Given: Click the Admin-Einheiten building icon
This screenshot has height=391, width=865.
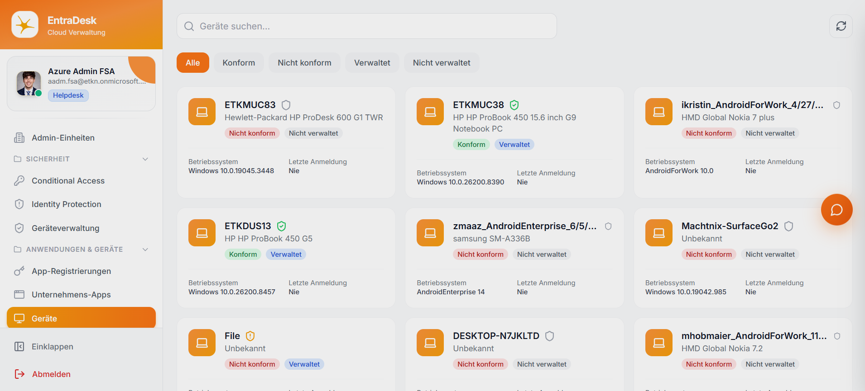Looking at the screenshot, I should (19, 138).
